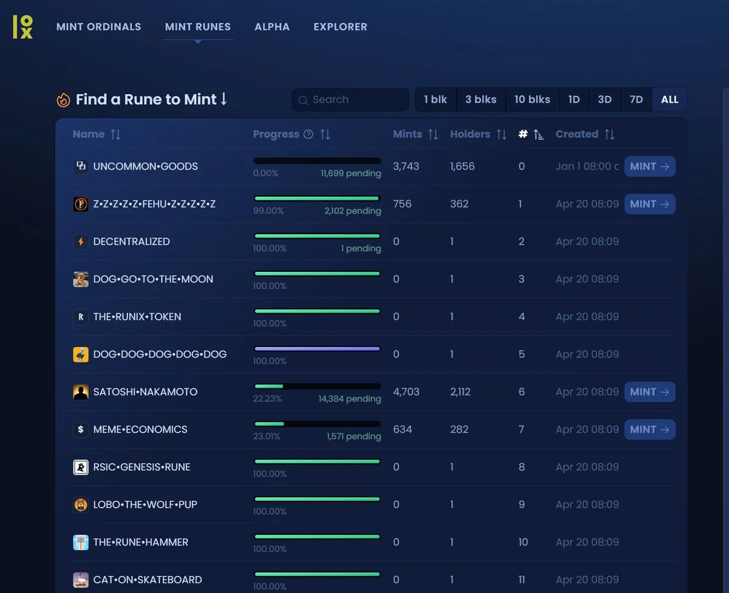Click the SATOSHI•NAKAMOTO progress bar
Viewport: 729px width, 593px height.
pos(317,387)
